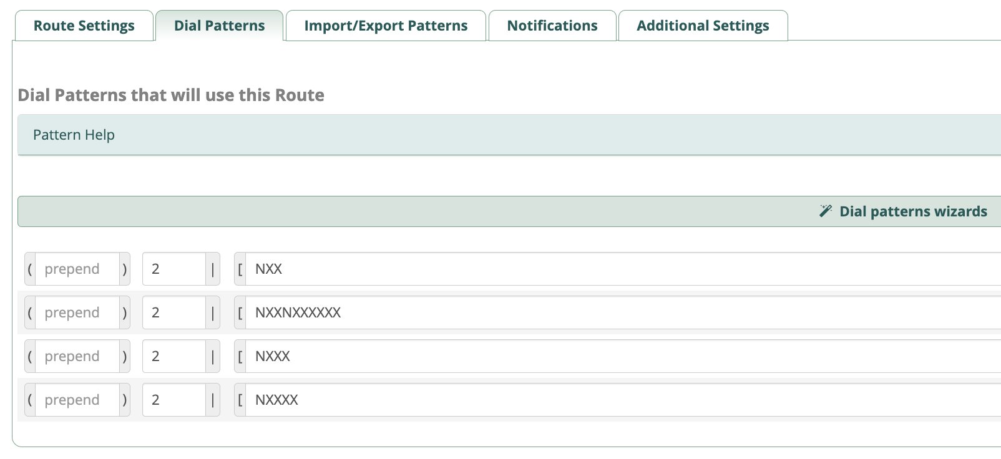Click the prepend field in the NXXX row
The width and height of the screenshot is (1001, 459).
pyautogui.click(x=77, y=356)
